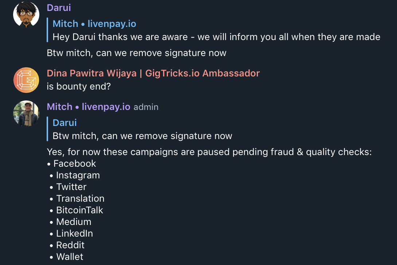397x265 pixels.
Task: Open quoted text inside Mitch's reply block
Action: click(142, 136)
